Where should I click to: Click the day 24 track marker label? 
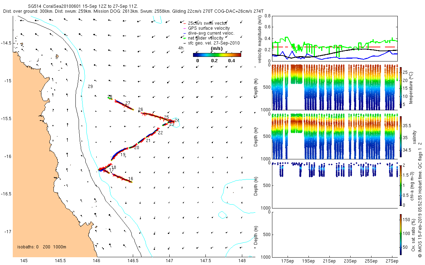(x=177, y=120)
